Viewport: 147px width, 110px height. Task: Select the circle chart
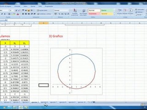76,71
